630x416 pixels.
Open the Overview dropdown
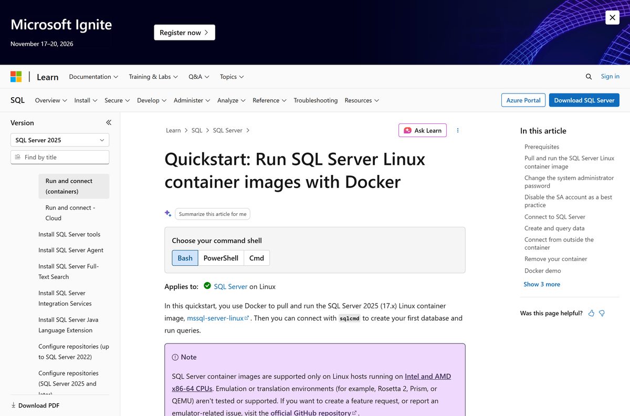point(51,100)
